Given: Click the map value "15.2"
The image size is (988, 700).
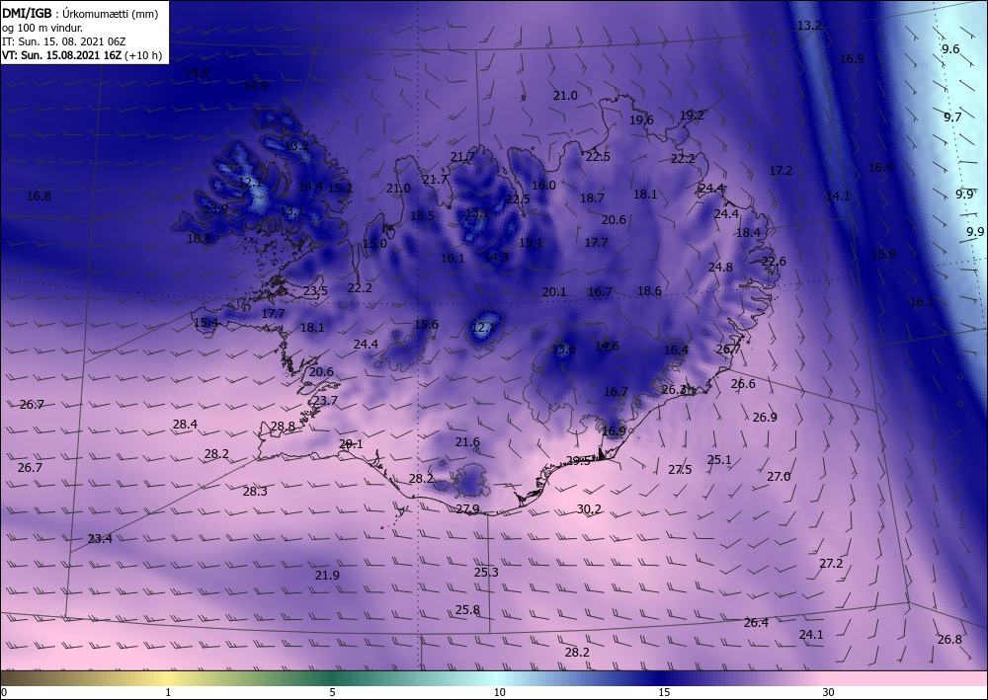Looking at the screenshot, I should (x=340, y=188).
